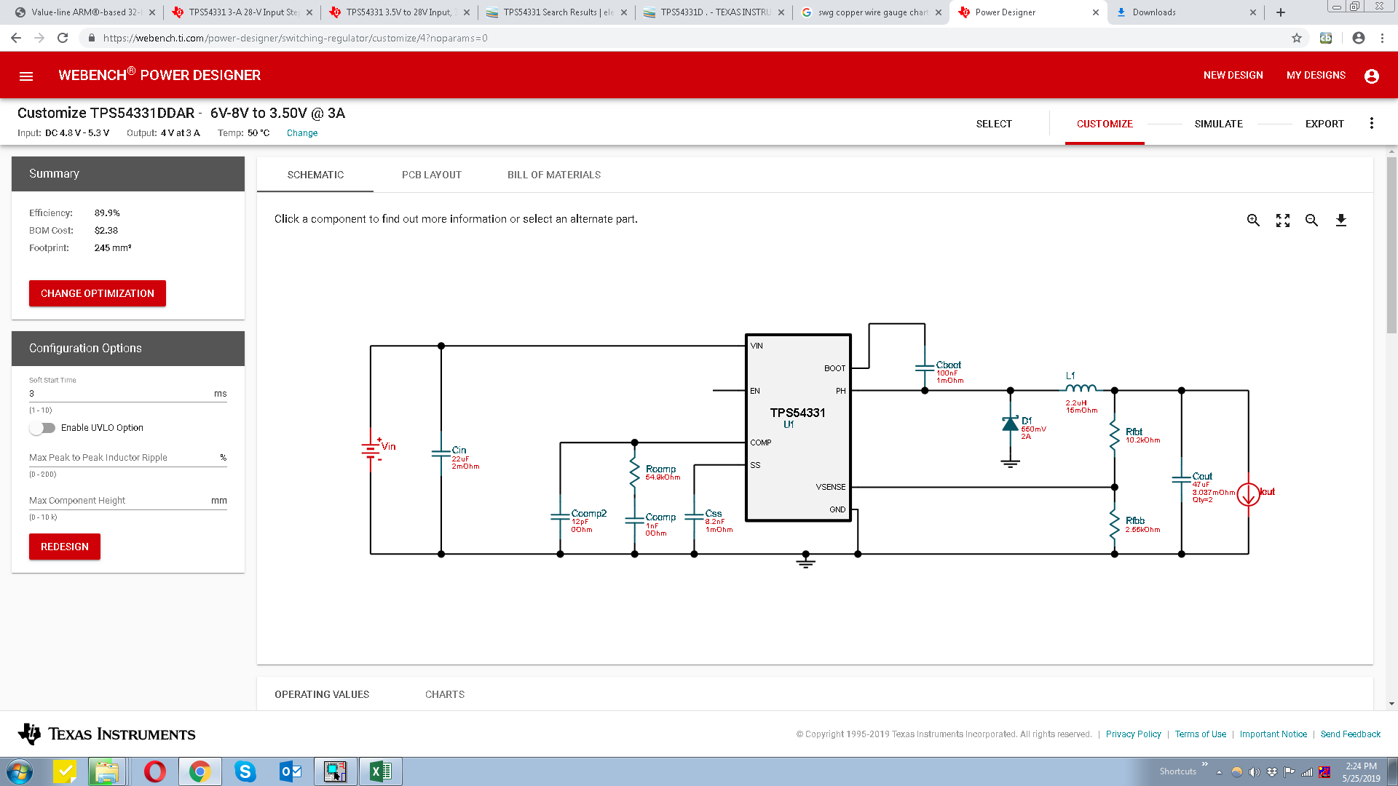Image resolution: width=1398 pixels, height=786 pixels.
Task: Zoom out on the schematic
Action: click(1311, 220)
